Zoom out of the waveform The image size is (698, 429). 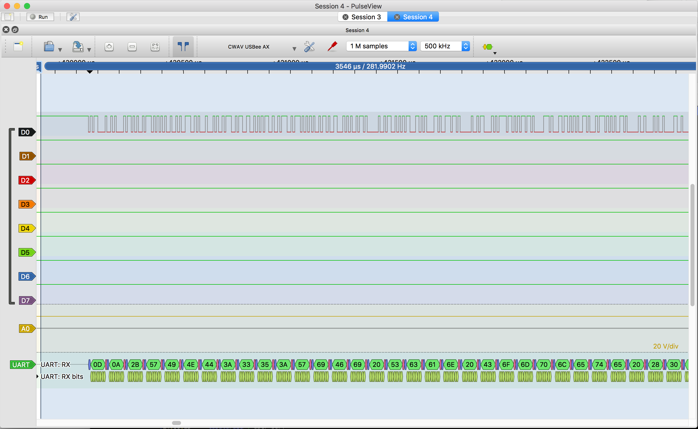point(132,47)
